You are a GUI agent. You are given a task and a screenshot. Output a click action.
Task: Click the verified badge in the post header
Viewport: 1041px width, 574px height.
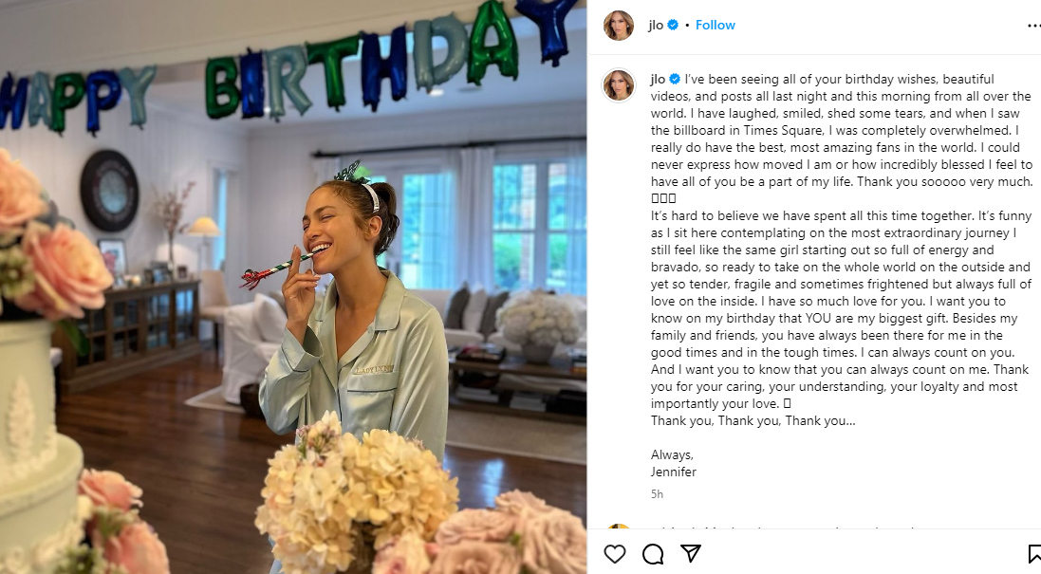pyautogui.click(x=673, y=26)
